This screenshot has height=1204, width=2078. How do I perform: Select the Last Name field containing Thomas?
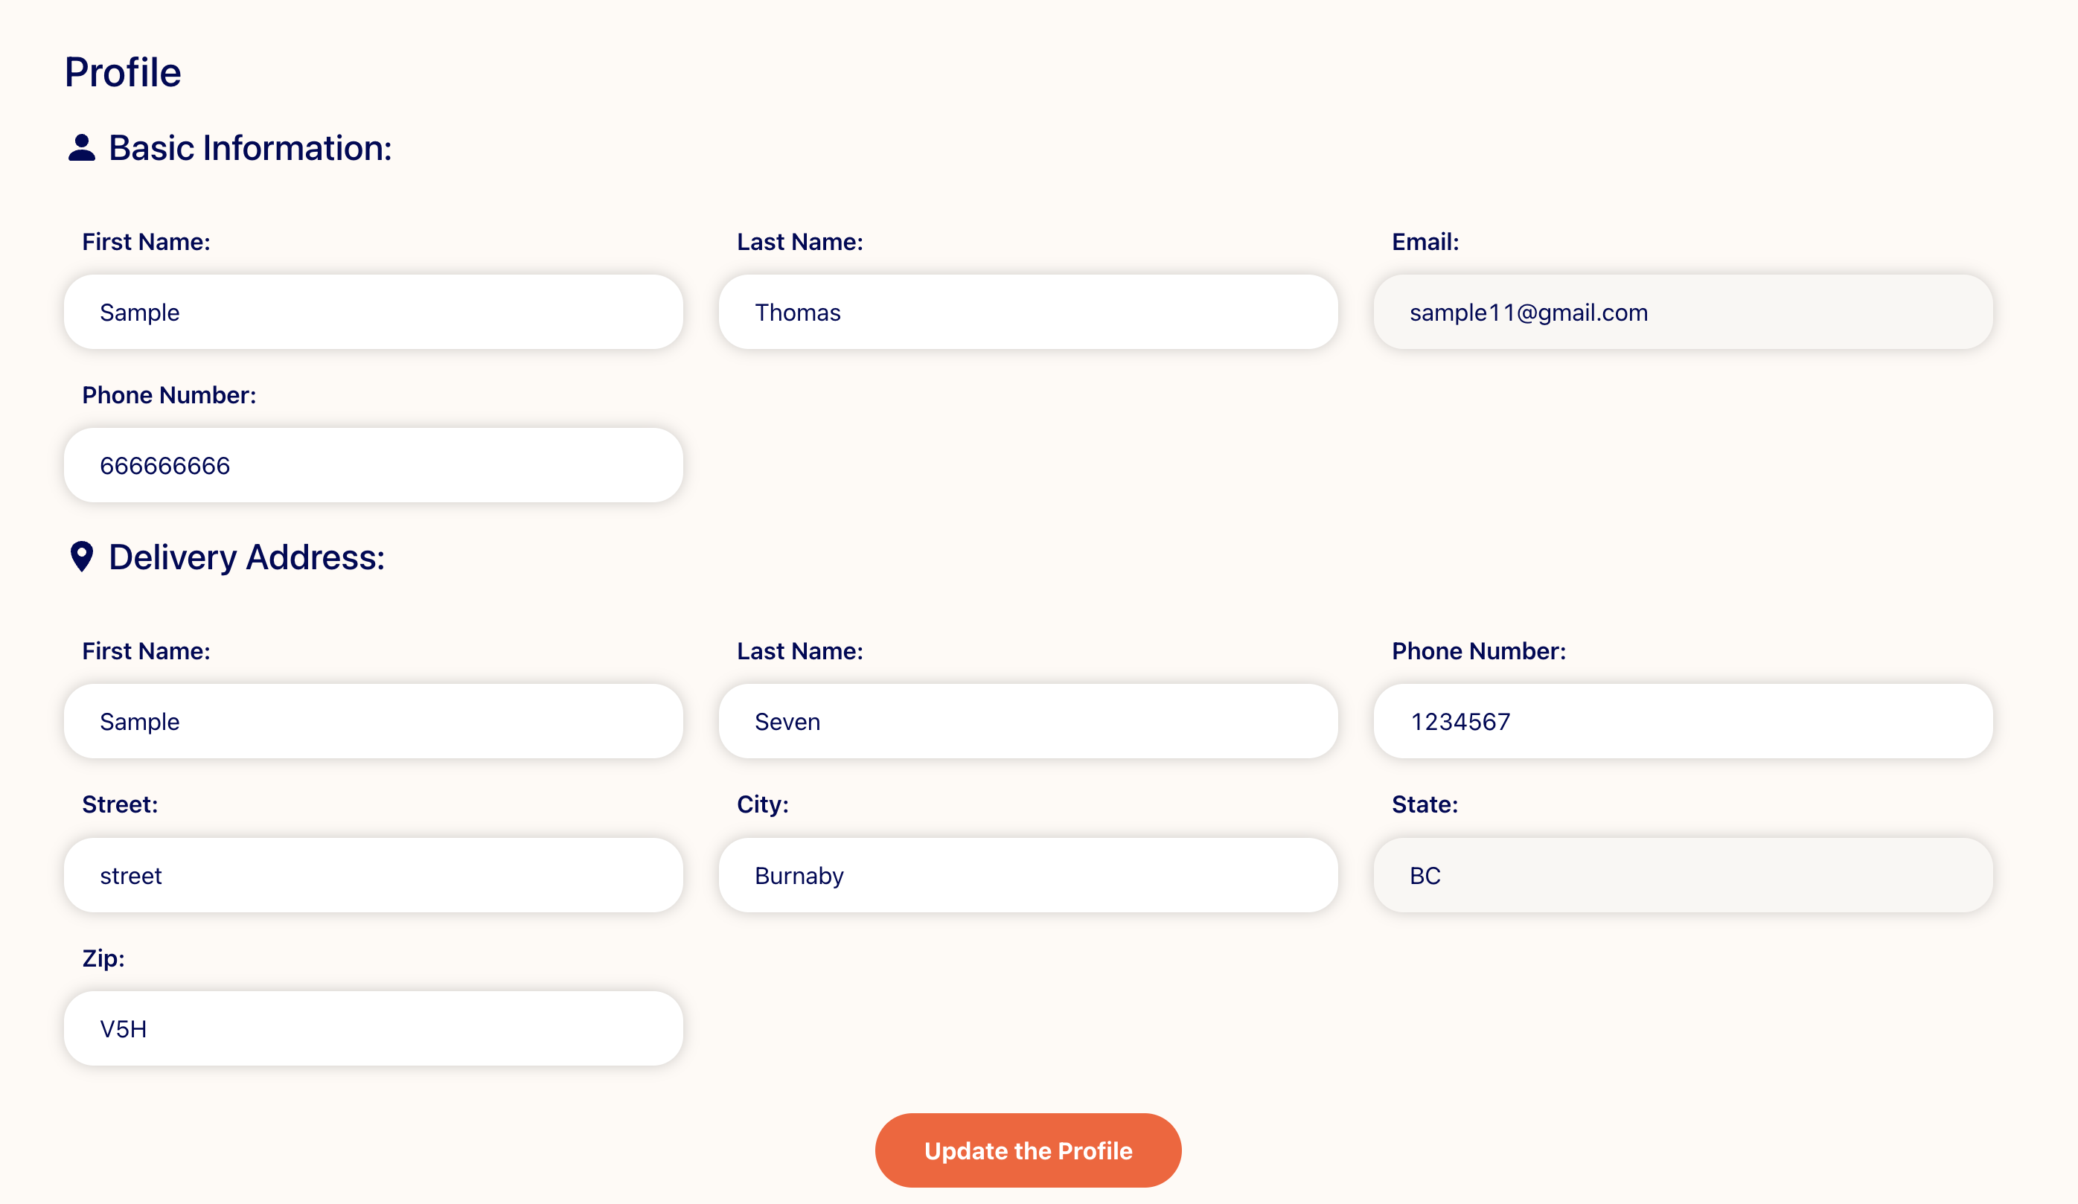[x=1029, y=312]
